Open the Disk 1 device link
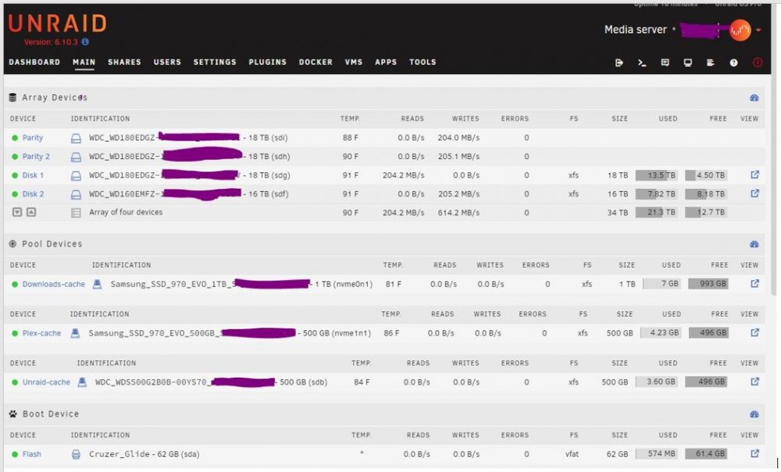This screenshot has height=472, width=781. coord(33,176)
